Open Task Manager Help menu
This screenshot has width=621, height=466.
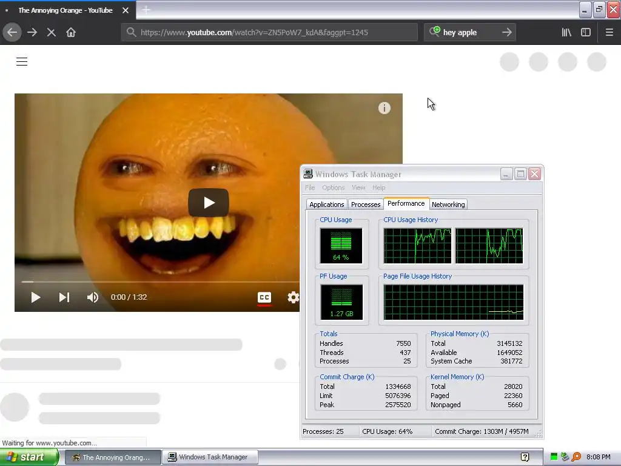click(x=378, y=187)
